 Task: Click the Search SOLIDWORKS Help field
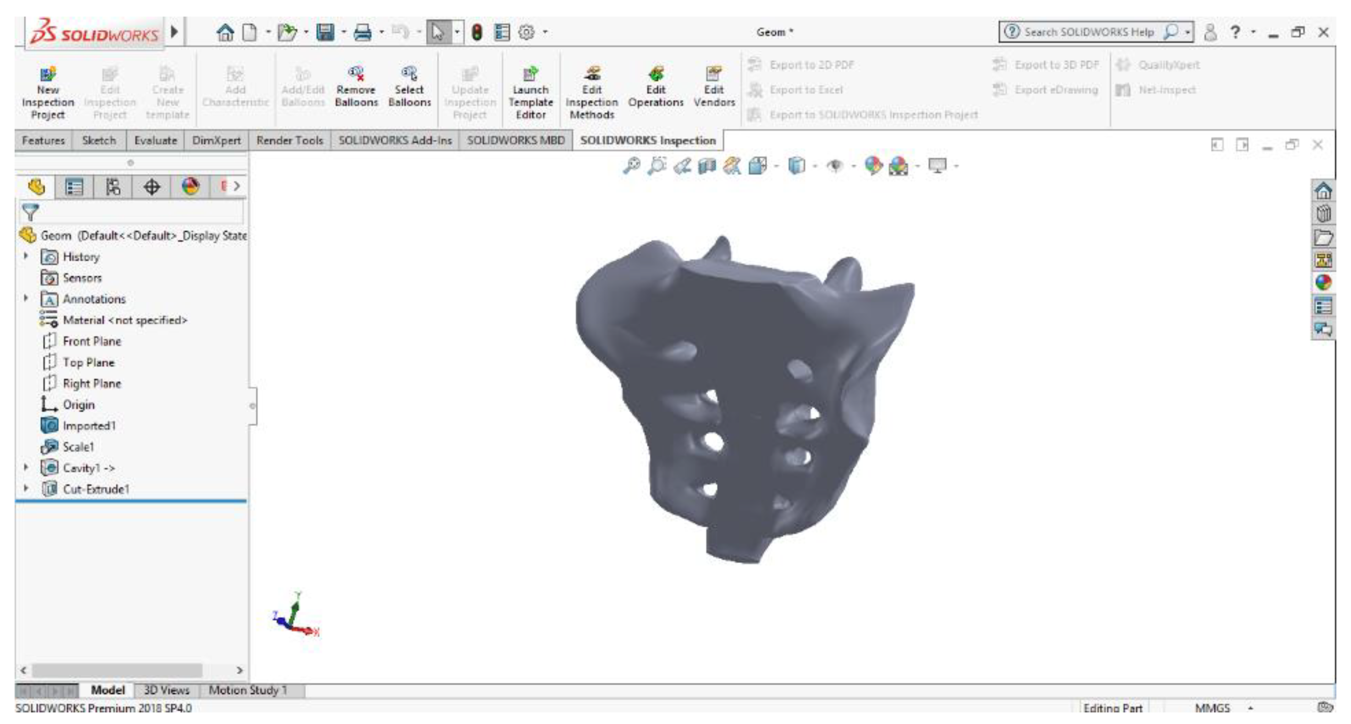tap(1088, 33)
